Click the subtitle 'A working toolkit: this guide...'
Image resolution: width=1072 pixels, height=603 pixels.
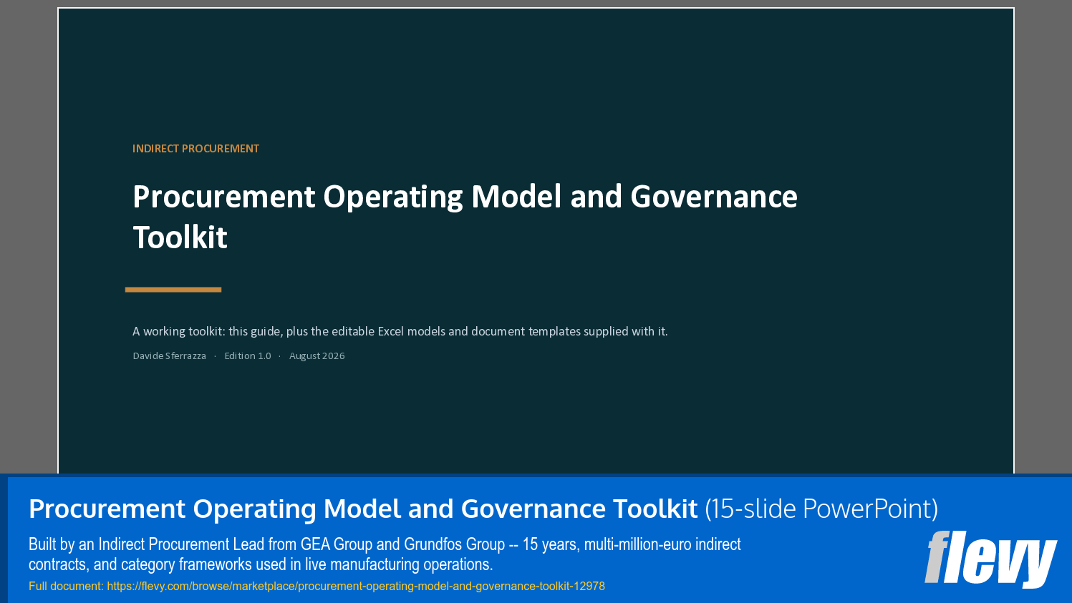[x=400, y=331]
